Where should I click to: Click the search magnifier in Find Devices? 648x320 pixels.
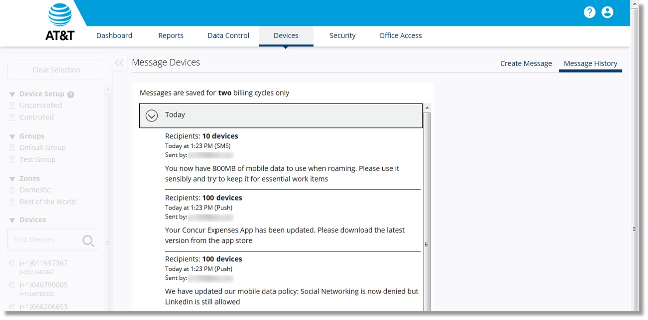[88, 240]
